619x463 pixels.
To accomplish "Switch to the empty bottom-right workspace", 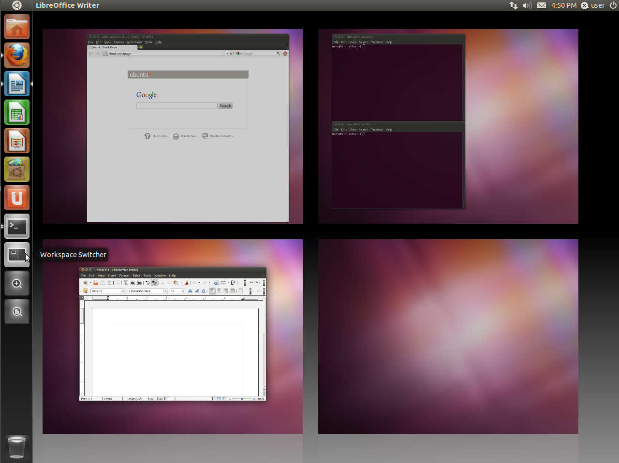I will point(448,336).
